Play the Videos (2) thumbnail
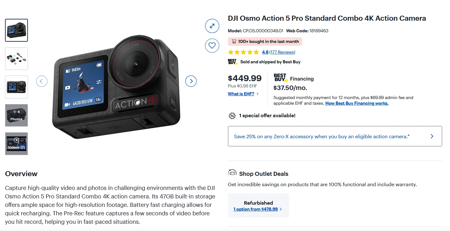The image size is (450, 231). (16, 144)
